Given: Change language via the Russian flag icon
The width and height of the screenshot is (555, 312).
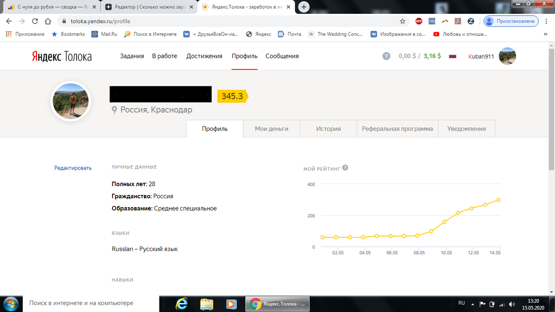Looking at the screenshot, I should (x=453, y=56).
